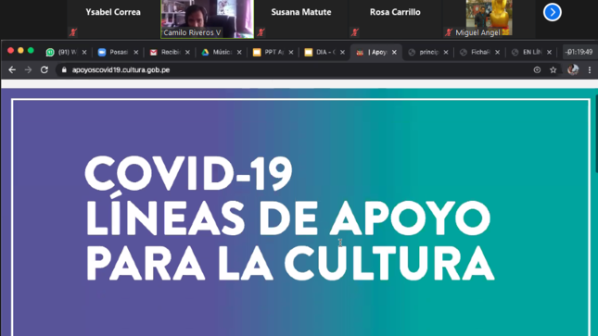Show next participants with blue arrow button
The image size is (598, 336).
553,12
